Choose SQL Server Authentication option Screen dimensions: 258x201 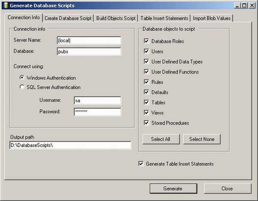pyautogui.click(x=22, y=87)
